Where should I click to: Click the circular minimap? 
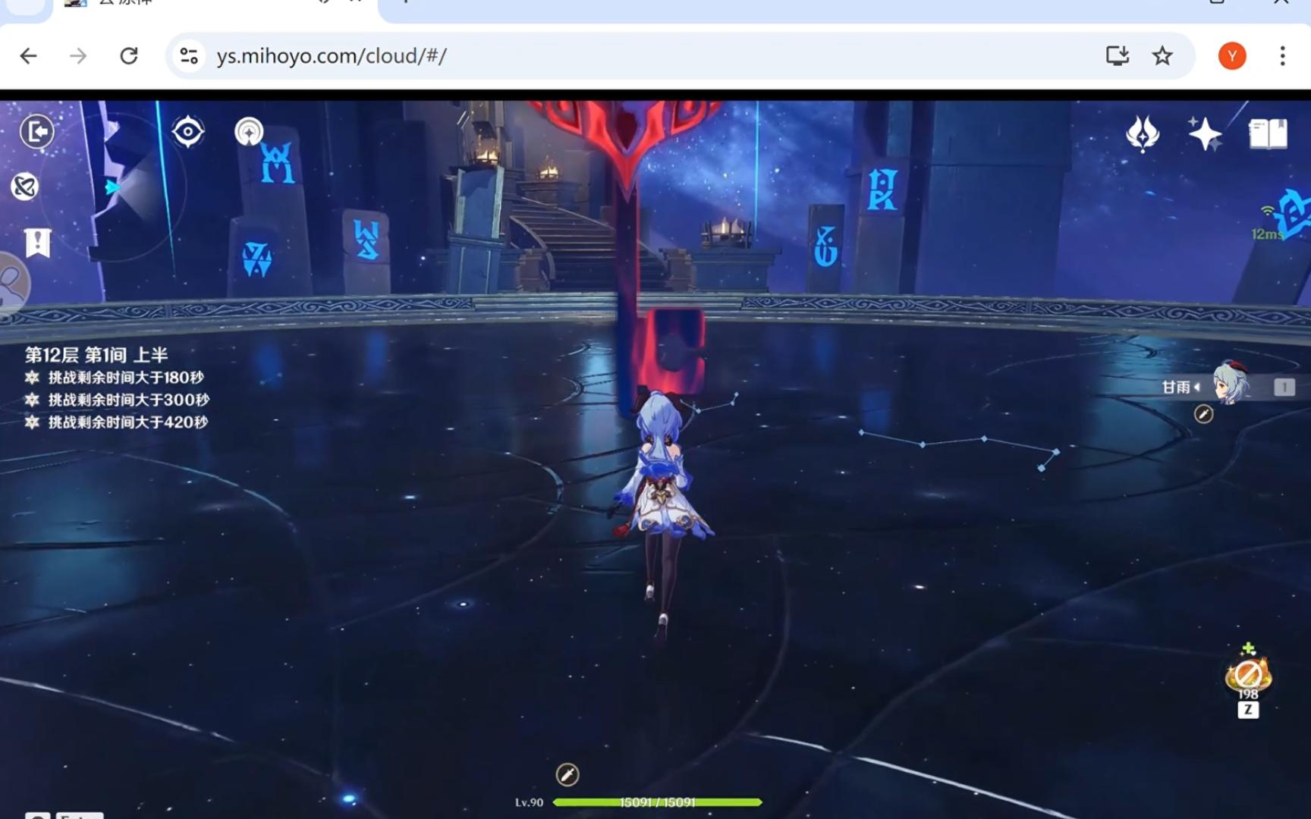(114, 187)
